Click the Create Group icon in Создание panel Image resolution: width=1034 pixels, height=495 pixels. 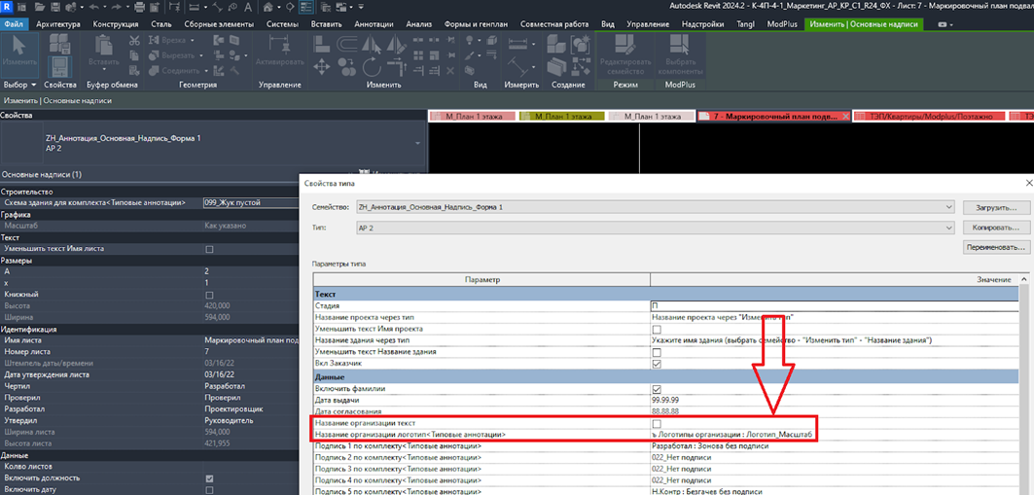pyautogui.click(x=581, y=42)
